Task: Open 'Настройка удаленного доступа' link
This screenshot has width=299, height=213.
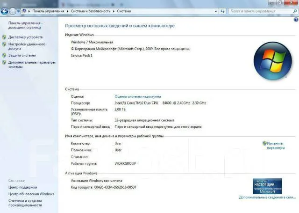Action: point(27,46)
